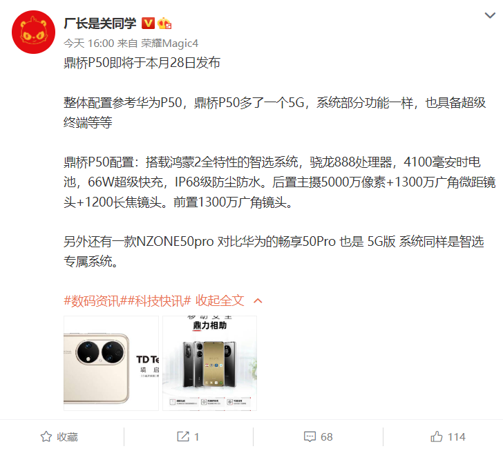
Task: Click the orange V verified badge
Action: click(x=148, y=23)
